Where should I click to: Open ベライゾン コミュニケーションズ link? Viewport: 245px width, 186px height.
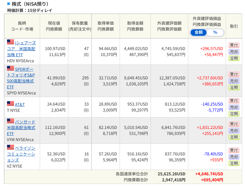pos(21,154)
